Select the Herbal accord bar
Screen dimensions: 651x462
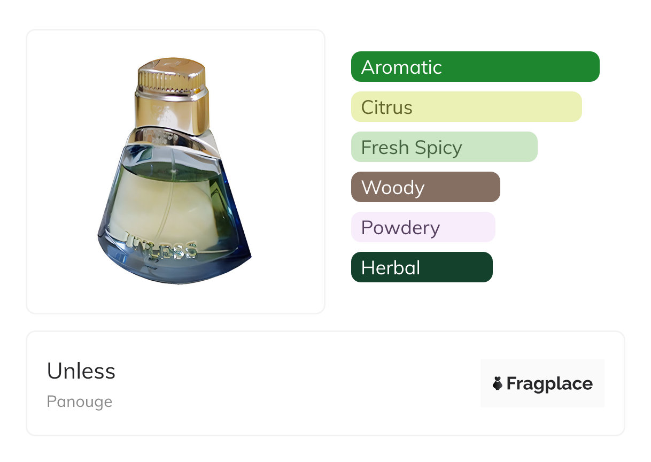pyautogui.click(x=421, y=267)
